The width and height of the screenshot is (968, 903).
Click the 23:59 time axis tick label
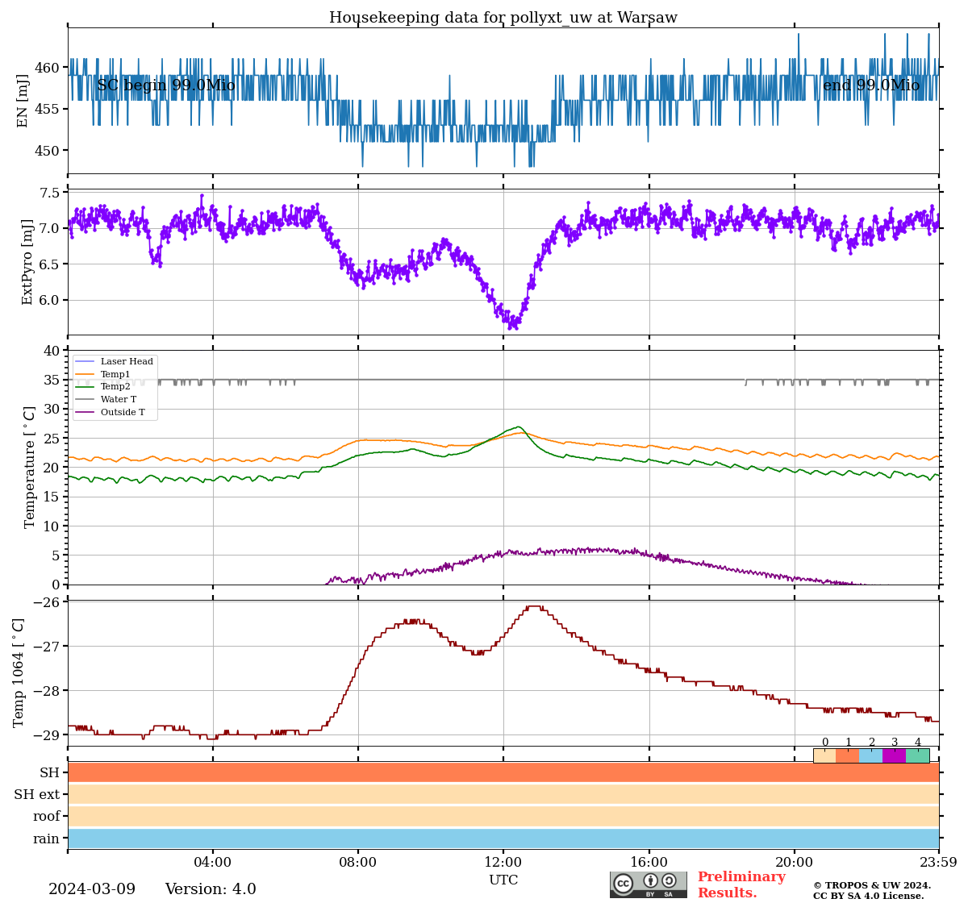[938, 863]
